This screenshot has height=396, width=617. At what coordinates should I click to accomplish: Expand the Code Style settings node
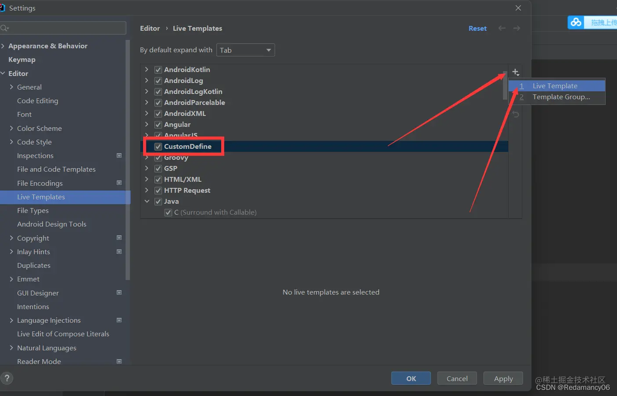tap(11, 142)
